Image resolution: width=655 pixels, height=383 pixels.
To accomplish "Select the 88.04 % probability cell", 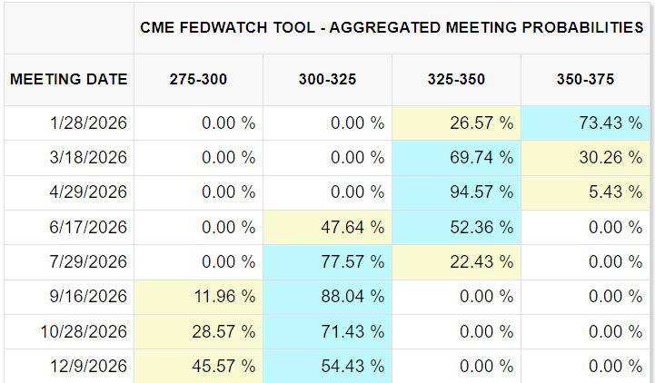I will coord(327,297).
